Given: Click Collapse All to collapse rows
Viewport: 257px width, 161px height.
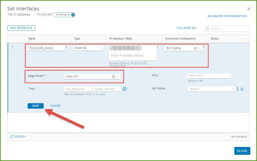Looking at the screenshot, I should (186, 28).
